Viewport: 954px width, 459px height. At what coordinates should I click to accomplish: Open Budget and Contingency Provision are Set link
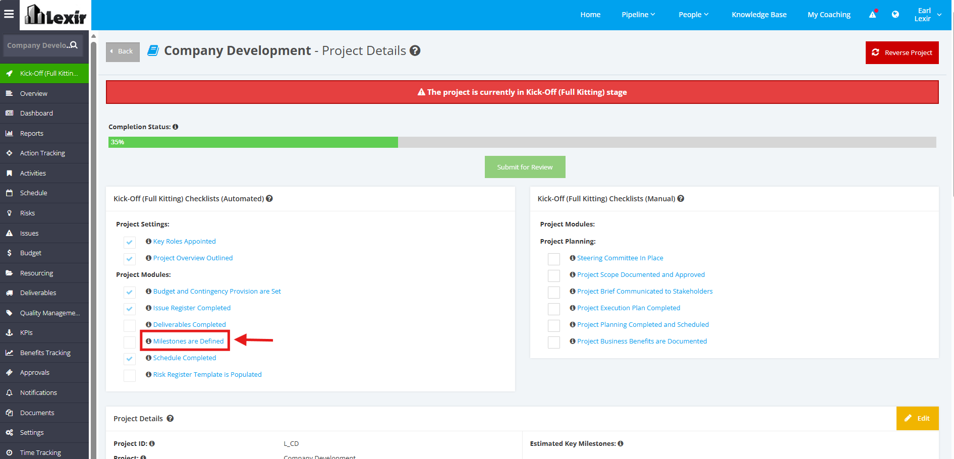coord(217,291)
